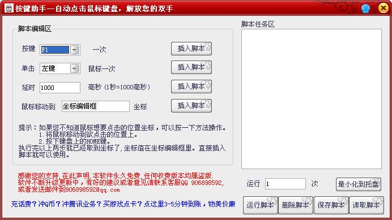Screen dimensions: 392x220
Task: Click 读取脚本 to load script
Action: (367, 205)
